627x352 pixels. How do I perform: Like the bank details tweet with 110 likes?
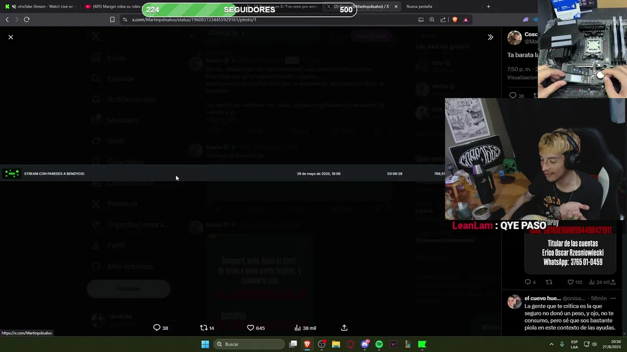click(575, 282)
